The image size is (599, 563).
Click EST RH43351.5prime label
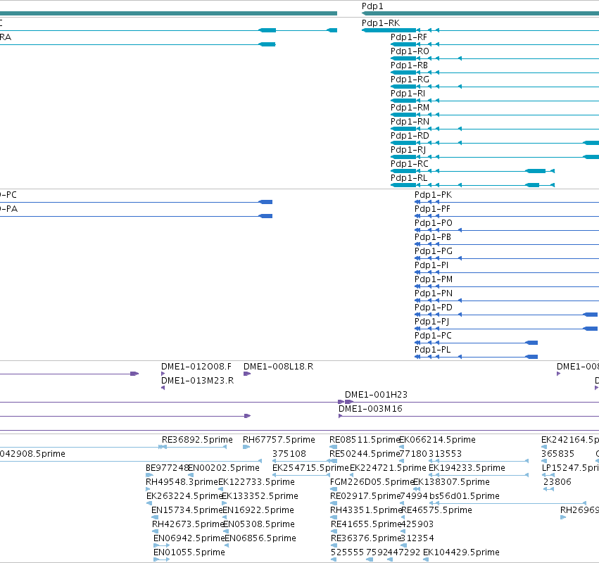point(366,511)
